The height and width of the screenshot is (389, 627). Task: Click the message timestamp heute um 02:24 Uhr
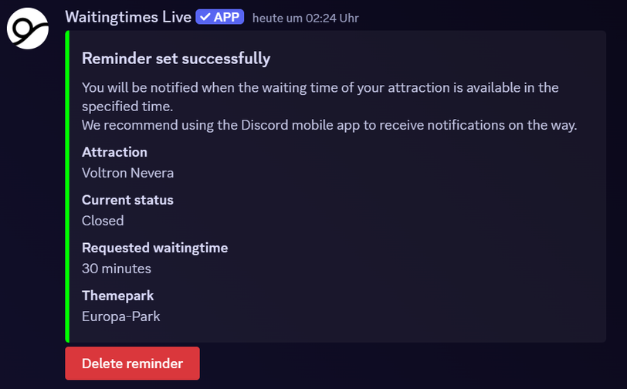306,19
